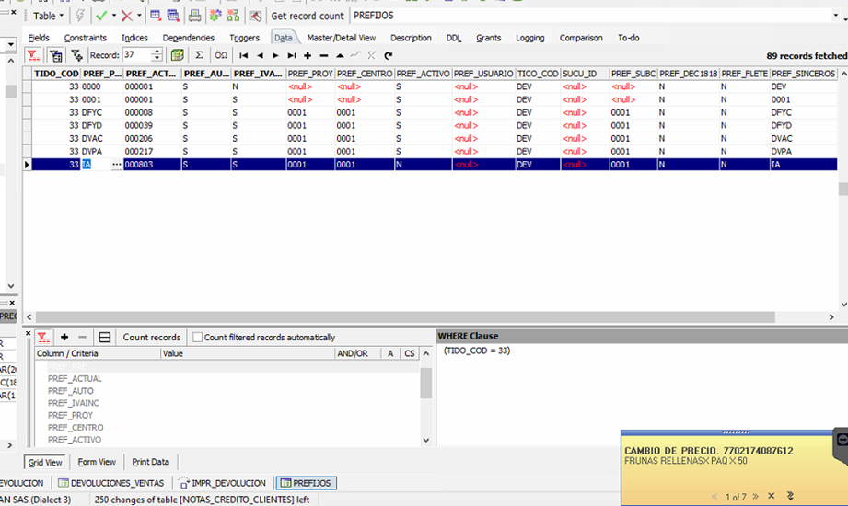Image resolution: width=848 pixels, height=506 pixels.
Task: Click the brush icon before Get record count
Action: click(255, 16)
